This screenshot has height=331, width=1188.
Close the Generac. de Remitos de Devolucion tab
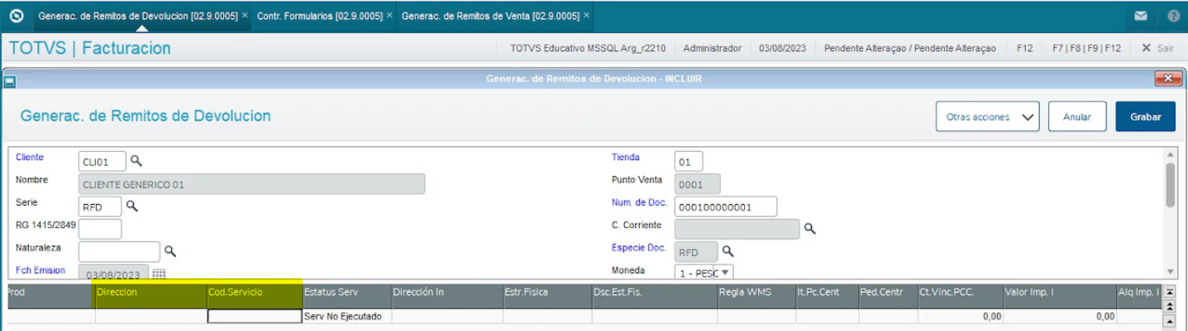tap(245, 16)
